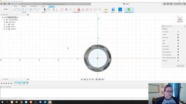This screenshot has width=186, height=104.
Task: Apply the Symmetry constraint
Action: pos(96,10)
